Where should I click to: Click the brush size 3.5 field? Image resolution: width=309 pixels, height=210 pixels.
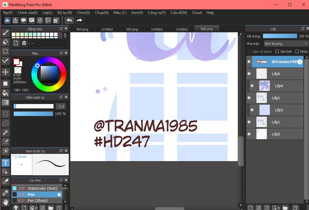point(61,106)
